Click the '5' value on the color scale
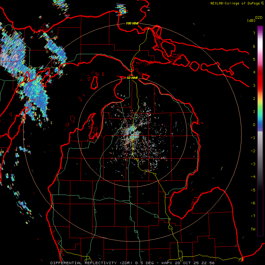The image size is (265, 265). coord(254,59)
